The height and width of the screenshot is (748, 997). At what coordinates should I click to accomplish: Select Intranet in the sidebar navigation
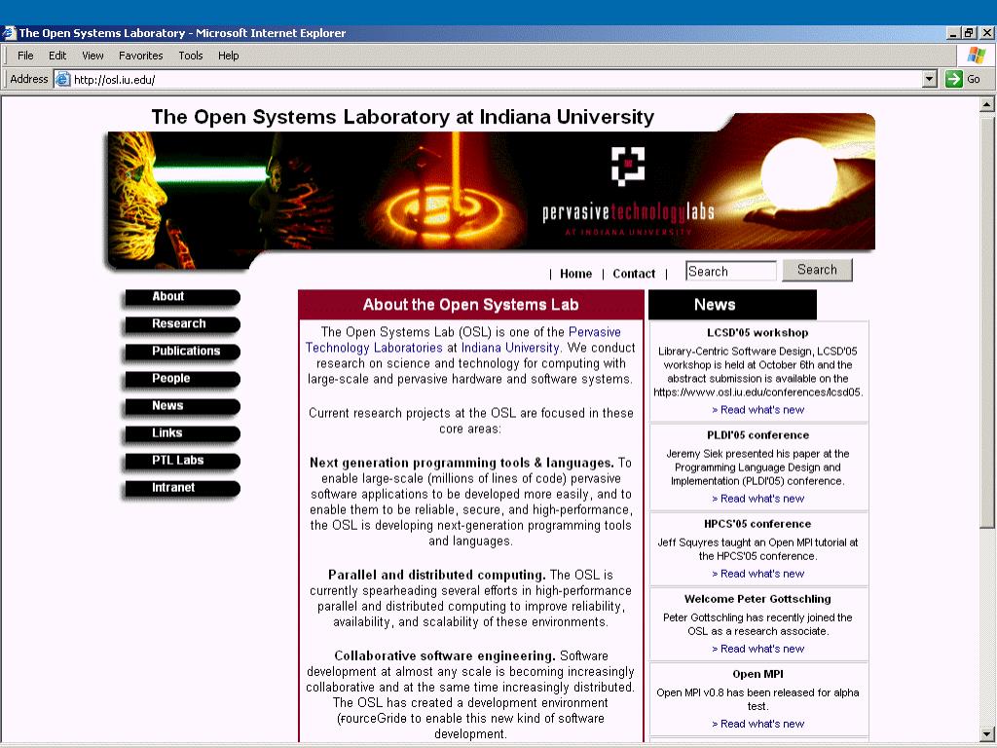[x=182, y=489]
